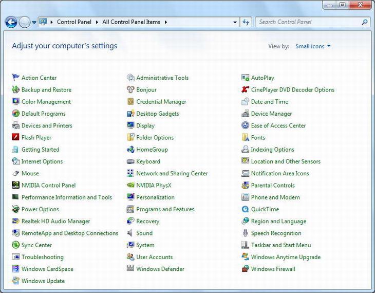Viewport: 375px width, 293px height.
Task: Click the Back navigation button
Action: 11,22
